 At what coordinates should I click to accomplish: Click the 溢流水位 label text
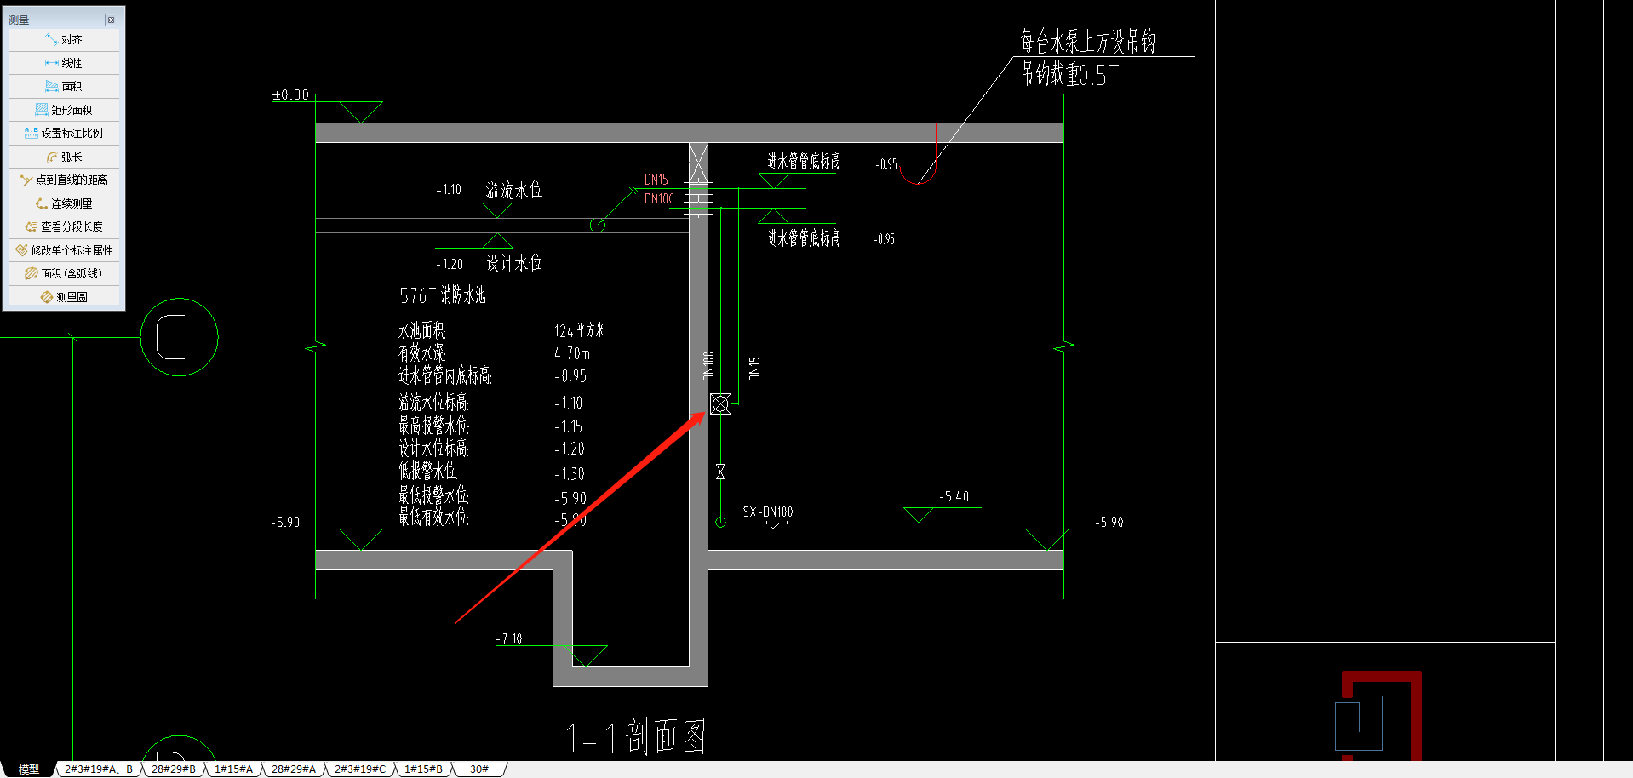point(514,190)
